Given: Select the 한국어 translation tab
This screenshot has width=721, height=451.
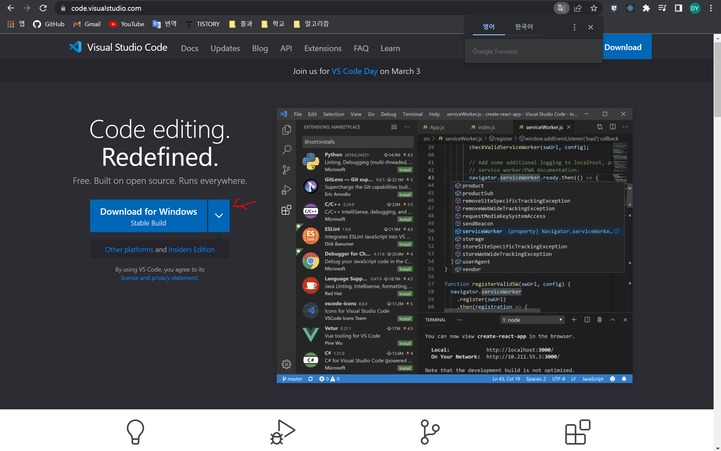Looking at the screenshot, I should 524,27.
